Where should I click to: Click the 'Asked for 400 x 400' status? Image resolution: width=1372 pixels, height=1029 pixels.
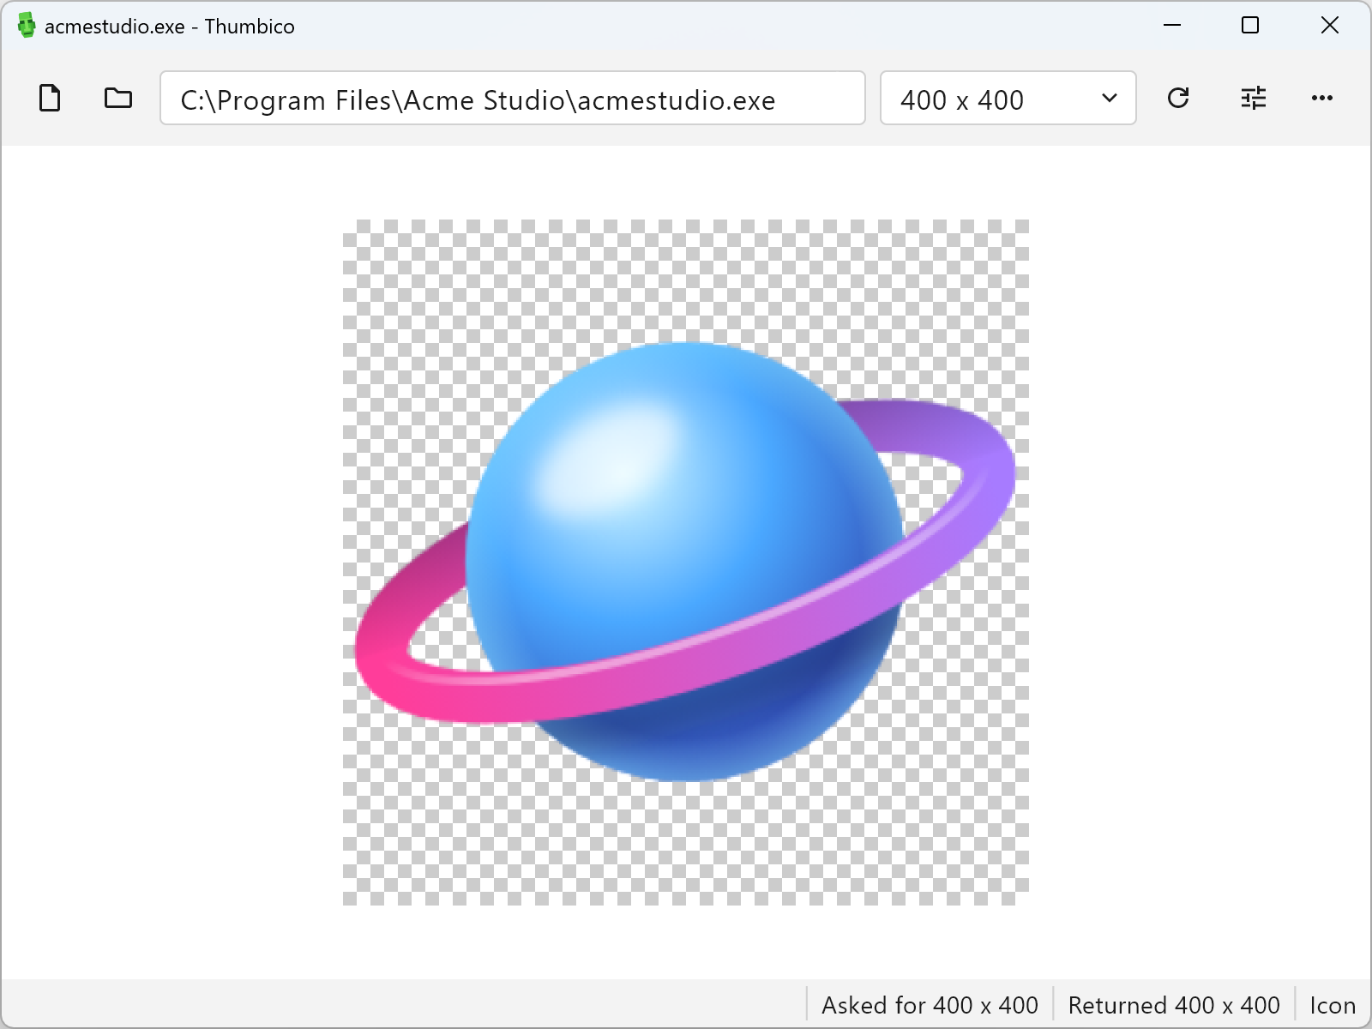[x=930, y=1004]
